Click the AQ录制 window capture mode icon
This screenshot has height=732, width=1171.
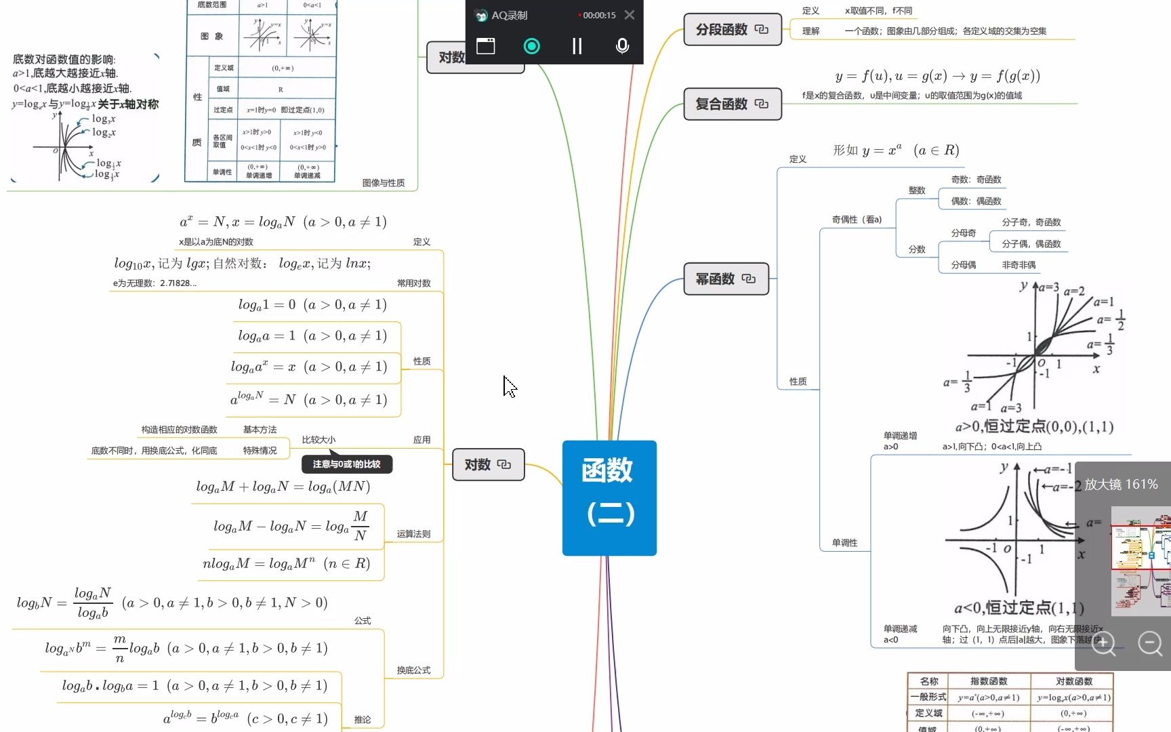[x=486, y=46]
